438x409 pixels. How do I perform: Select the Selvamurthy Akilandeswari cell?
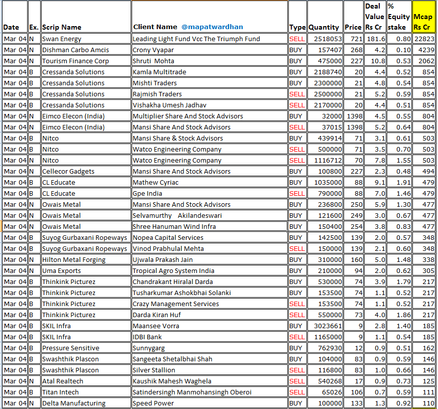[x=209, y=216]
